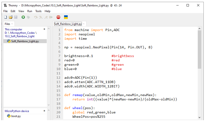
Task: Close the Files panel tab
Action: [x=12, y=24]
